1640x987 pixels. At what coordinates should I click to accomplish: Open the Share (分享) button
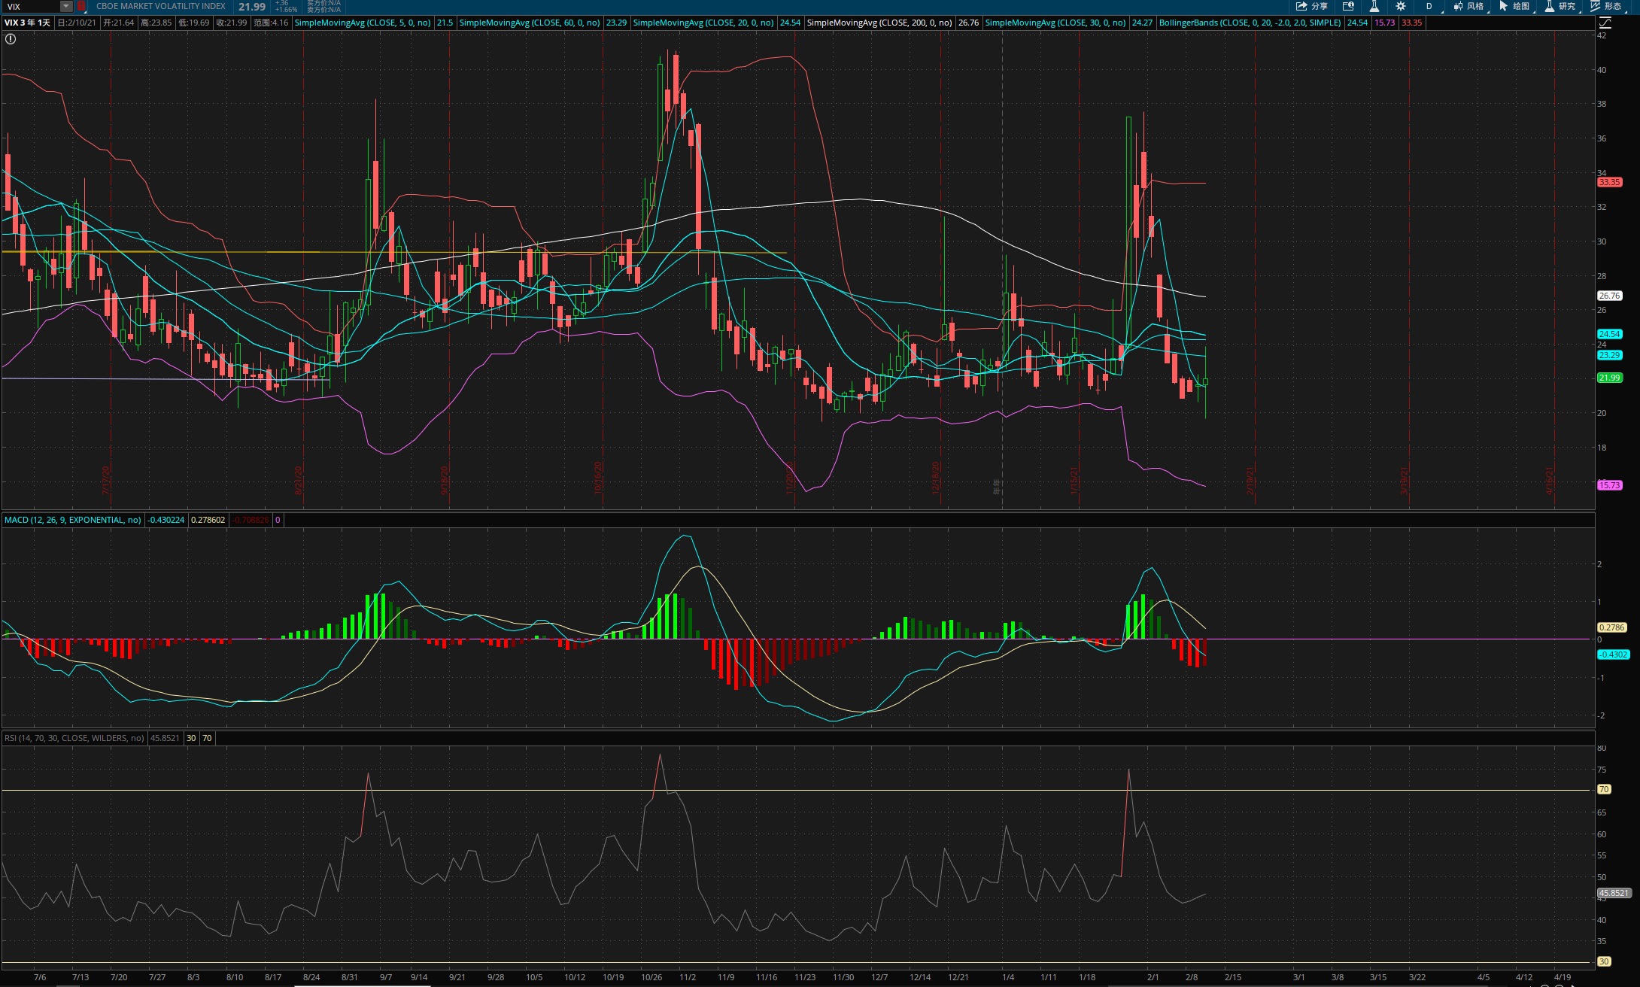coord(1311,6)
